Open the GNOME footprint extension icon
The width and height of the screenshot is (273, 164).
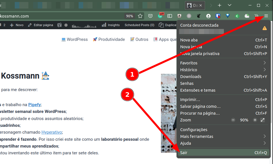(x=199, y=16)
